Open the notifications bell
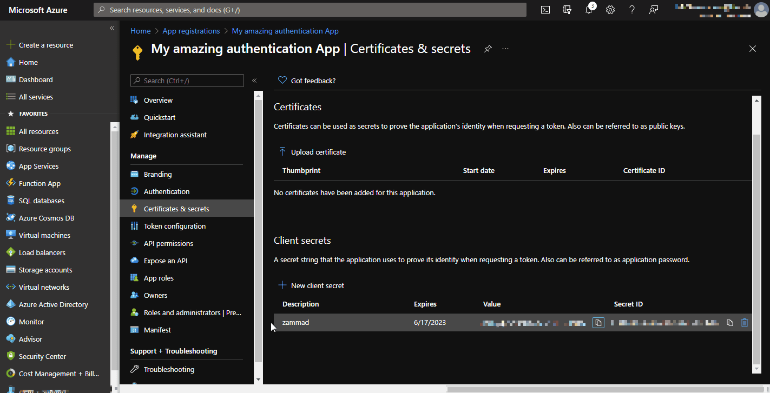The width and height of the screenshot is (770, 393). (589, 10)
